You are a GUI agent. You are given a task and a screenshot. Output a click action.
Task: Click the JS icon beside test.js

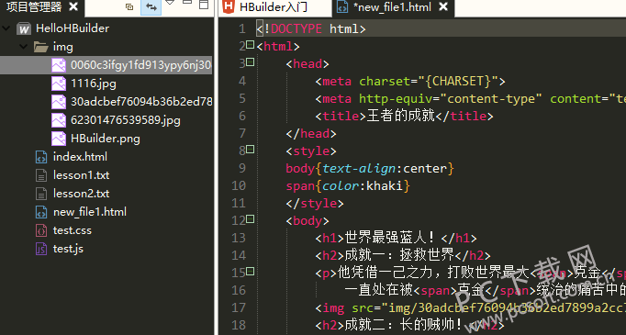point(41,249)
